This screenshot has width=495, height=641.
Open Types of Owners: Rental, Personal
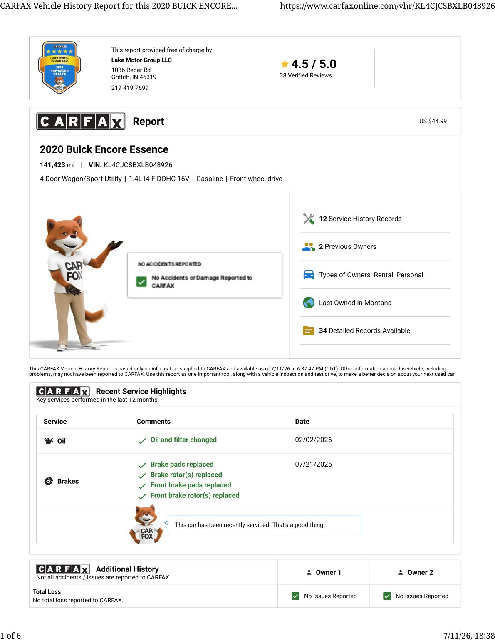click(371, 275)
